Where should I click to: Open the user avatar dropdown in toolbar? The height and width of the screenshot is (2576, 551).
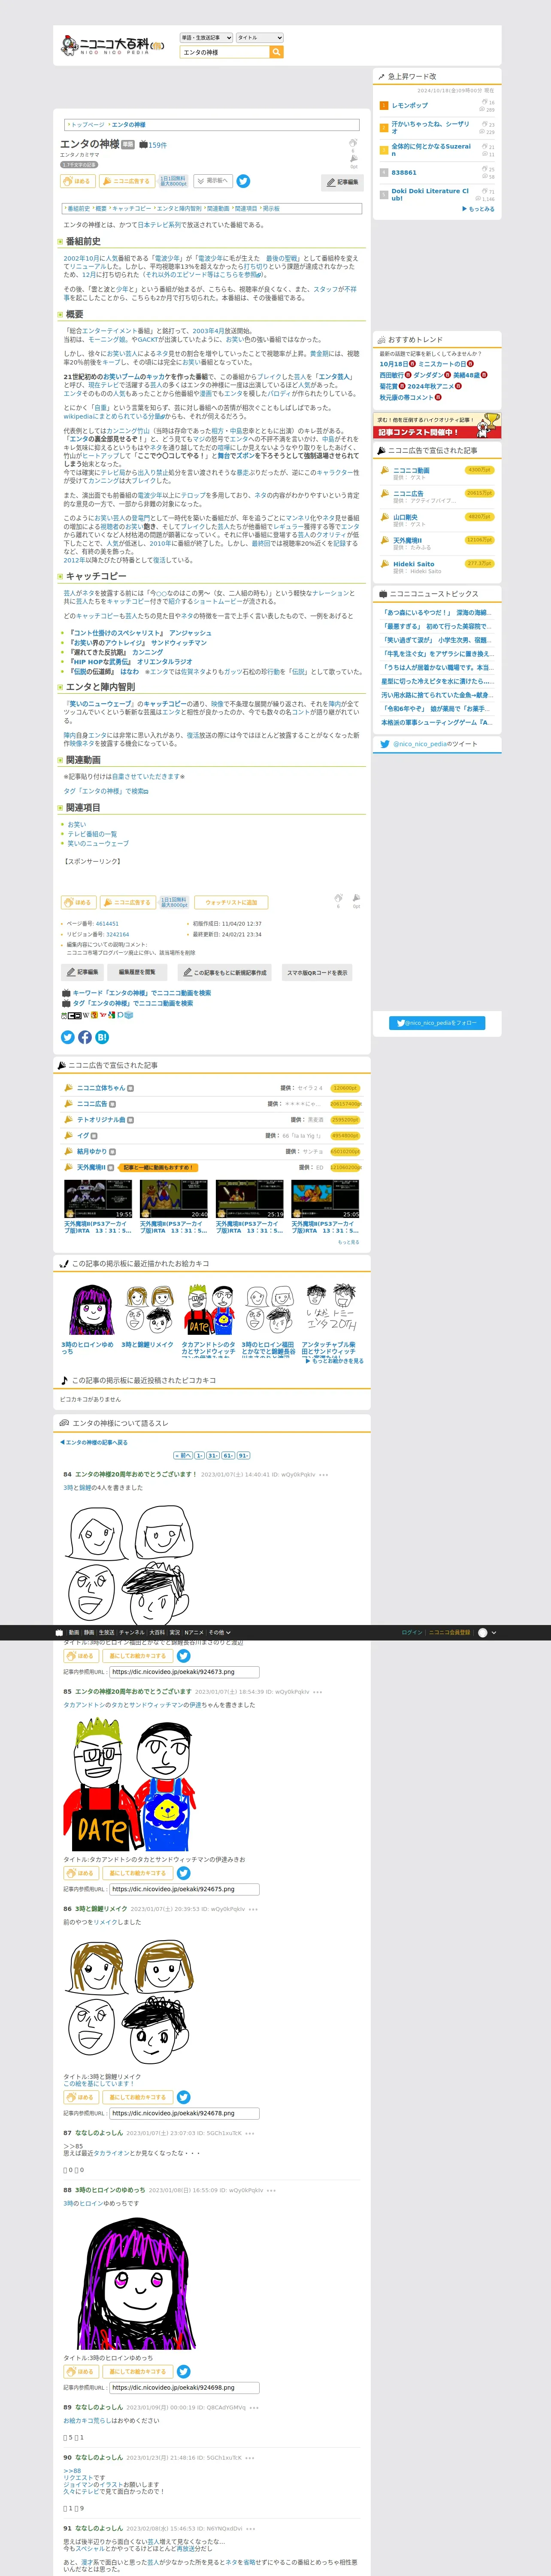(486, 1633)
